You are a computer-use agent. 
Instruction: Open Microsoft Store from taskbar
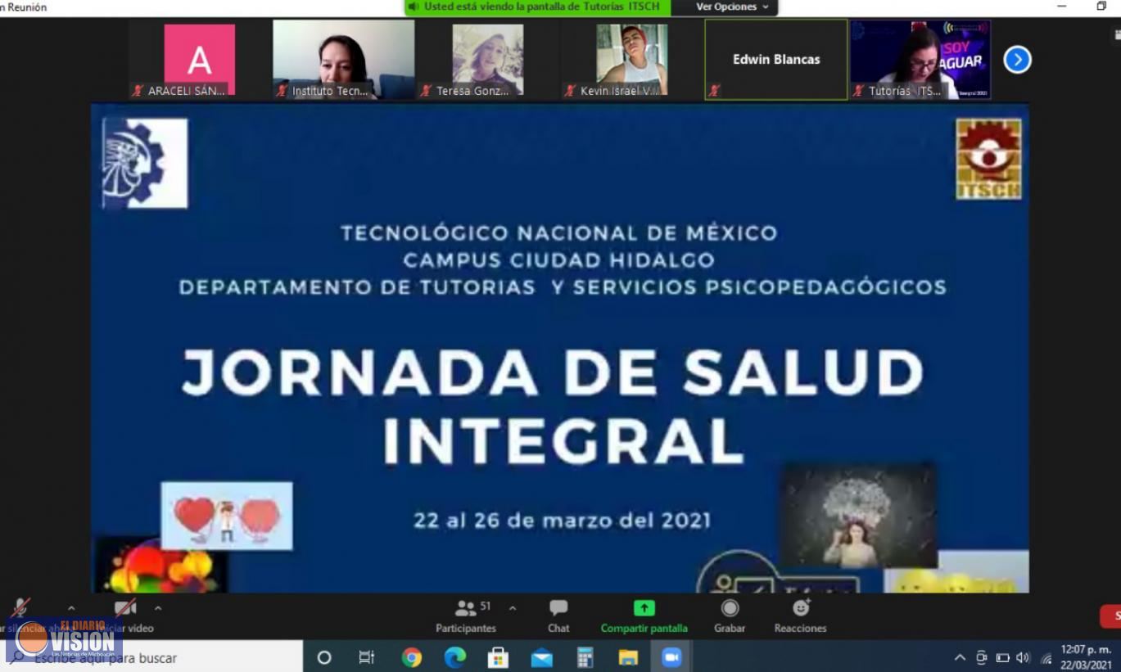tap(498, 657)
